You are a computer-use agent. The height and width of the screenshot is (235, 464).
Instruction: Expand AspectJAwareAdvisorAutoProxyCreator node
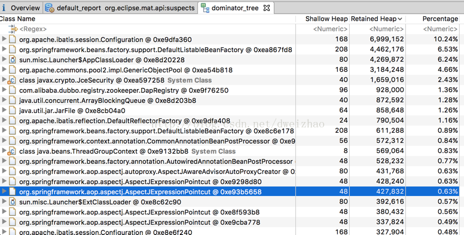coord(4,171)
